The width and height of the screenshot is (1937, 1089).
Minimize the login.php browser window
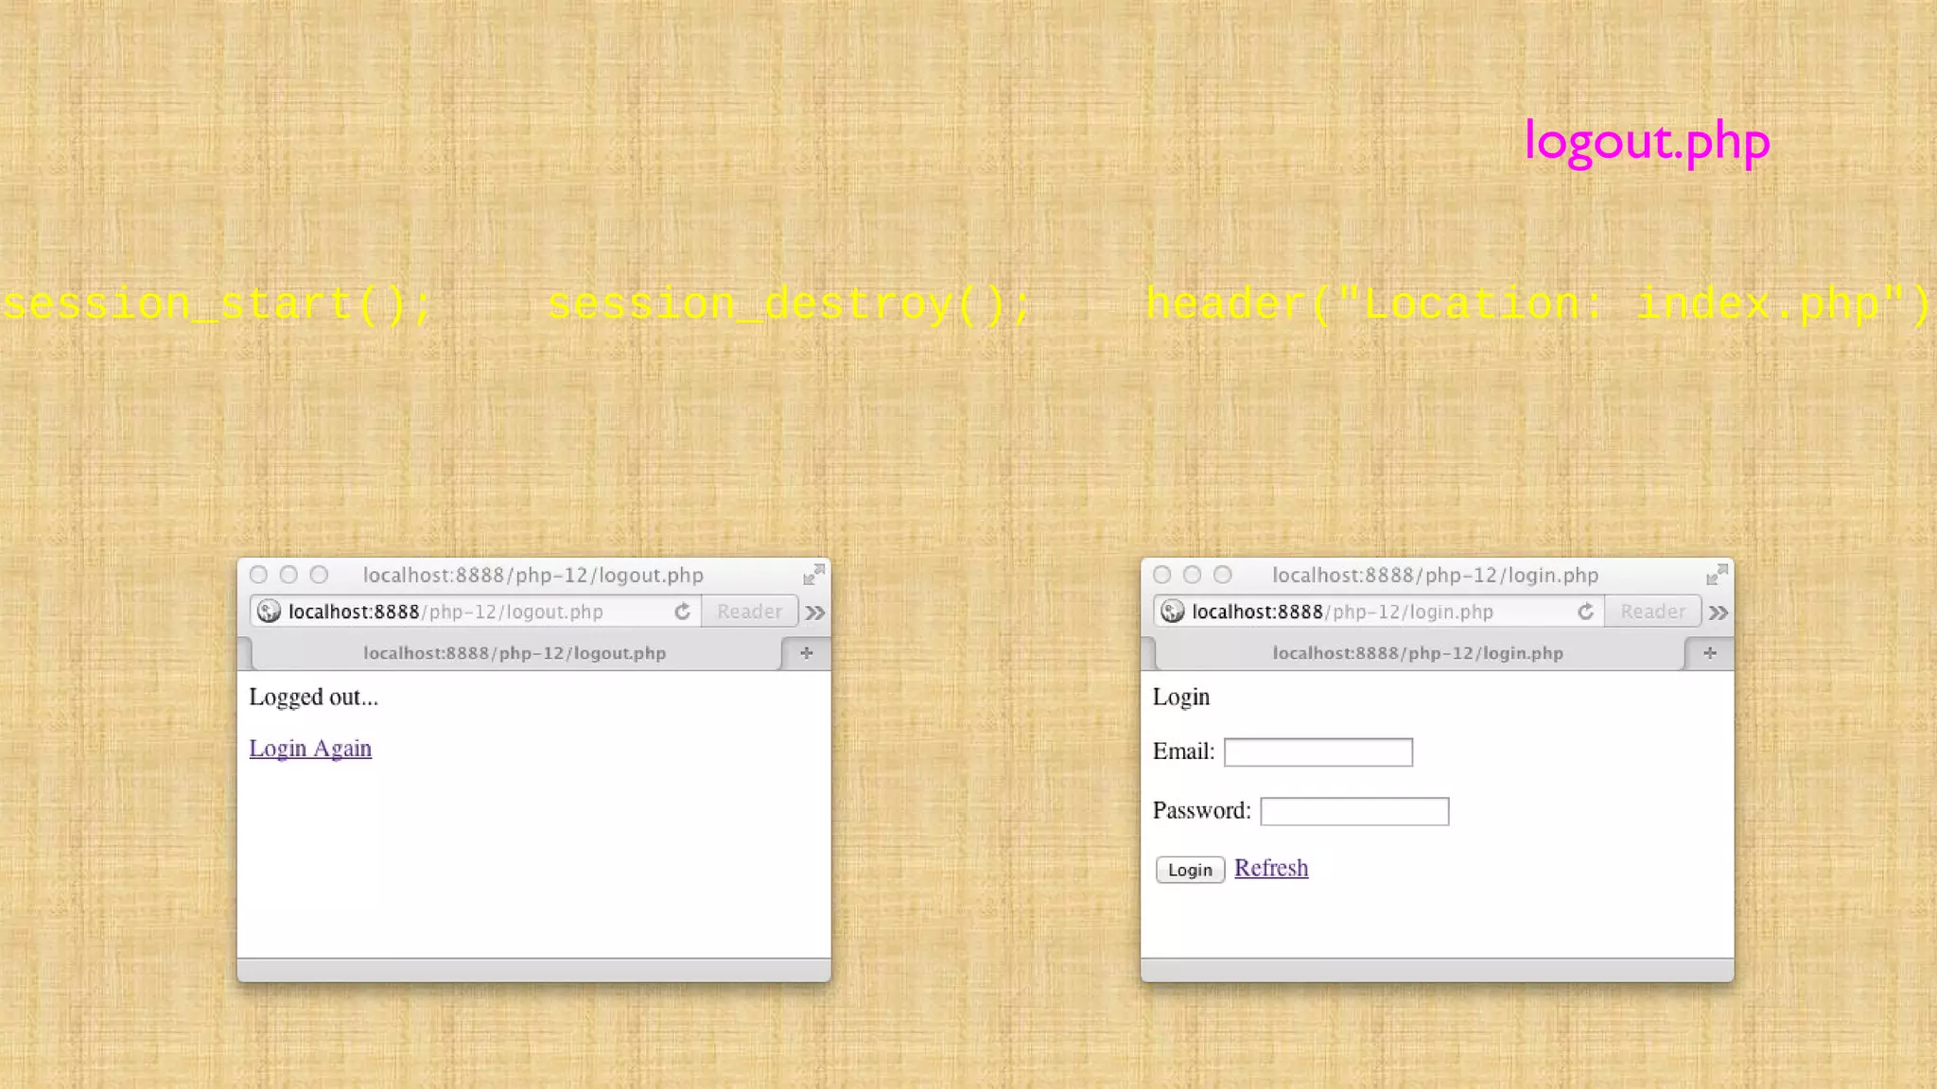click(1193, 575)
